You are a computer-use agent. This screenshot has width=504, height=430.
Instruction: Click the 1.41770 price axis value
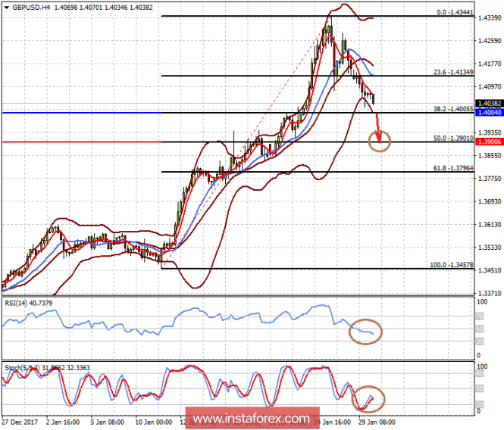tap(490, 64)
